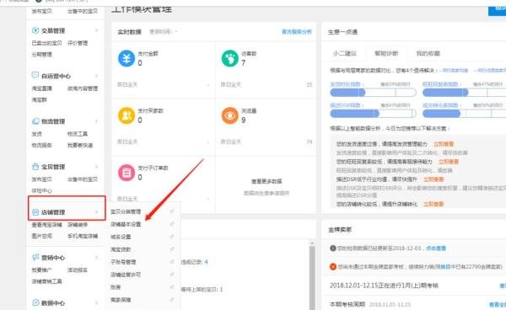
Task: Open 已卖出的宝贝 under 交易管理
Action: click(x=46, y=43)
